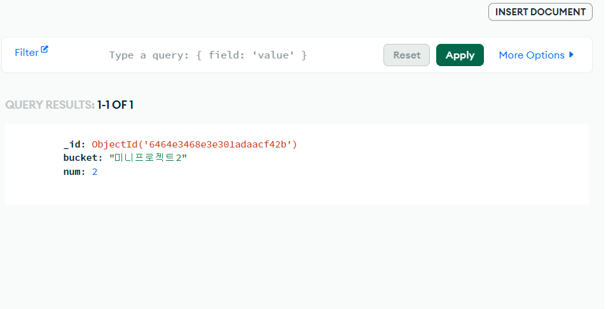This screenshot has height=309, width=606.
Task: Click the bucket value 미니프로젝트2
Action: (x=148, y=158)
